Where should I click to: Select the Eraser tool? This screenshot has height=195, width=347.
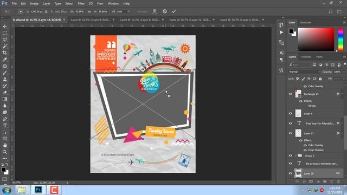point(5,93)
